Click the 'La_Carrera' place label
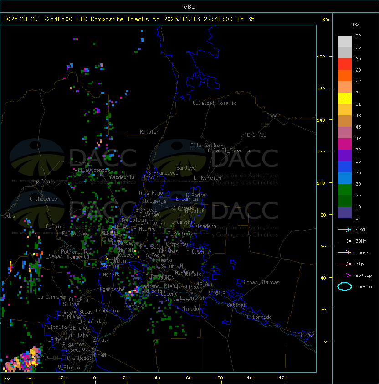Image resolution: width=379 pixels, height=384 pixels. 51,297
